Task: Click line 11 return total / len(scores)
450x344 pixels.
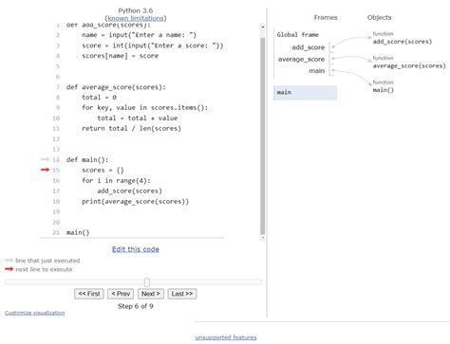Action: 131,129
